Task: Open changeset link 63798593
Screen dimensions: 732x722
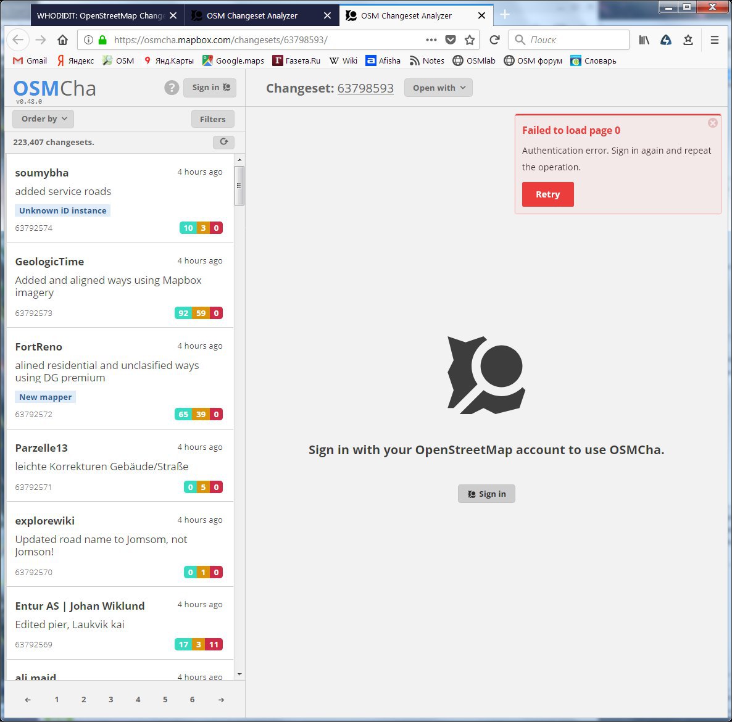Action: click(x=365, y=88)
